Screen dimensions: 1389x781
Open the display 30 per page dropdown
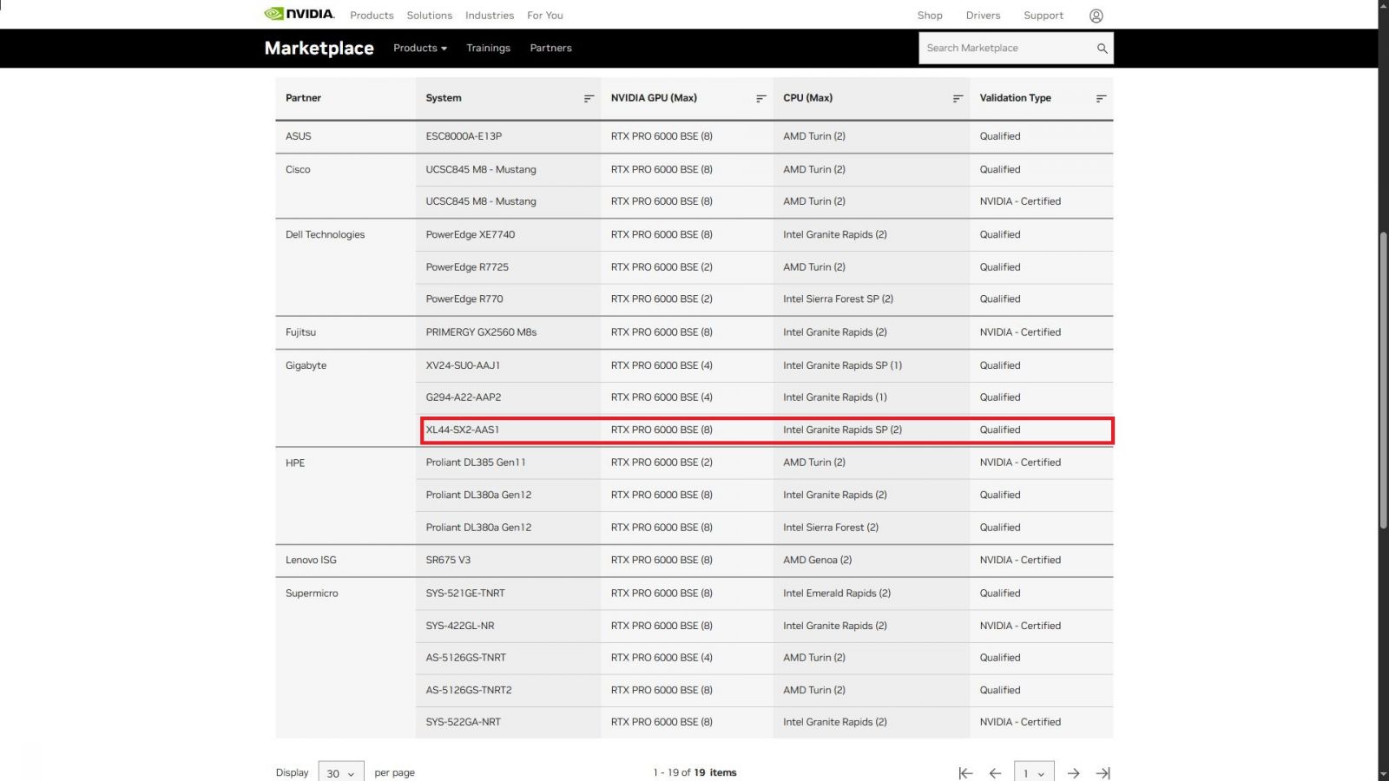340,773
